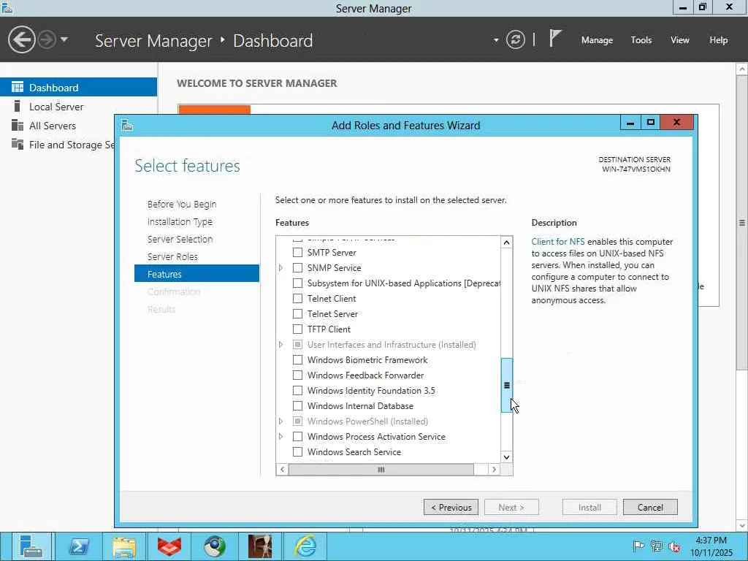The image size is (748, 561).
Task: Go to Before You Begin wizard step
Action: (182, 205)
